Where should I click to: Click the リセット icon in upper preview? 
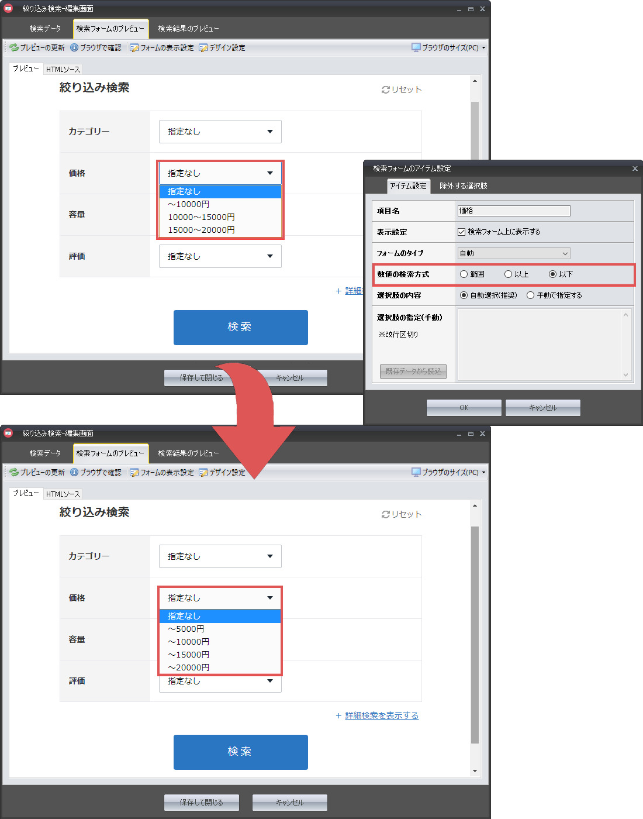tap(385, 90)
